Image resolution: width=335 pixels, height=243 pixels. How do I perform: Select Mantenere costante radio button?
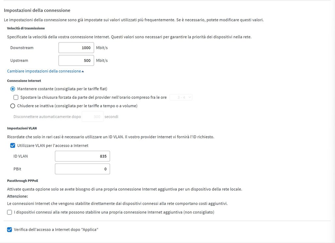coord(13,89)
